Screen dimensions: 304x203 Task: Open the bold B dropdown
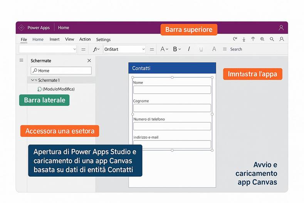click(177, 49)
